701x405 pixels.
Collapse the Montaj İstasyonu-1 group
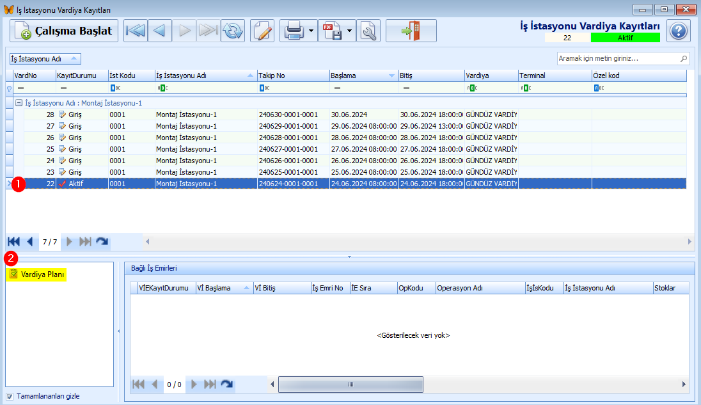[19, 103]
